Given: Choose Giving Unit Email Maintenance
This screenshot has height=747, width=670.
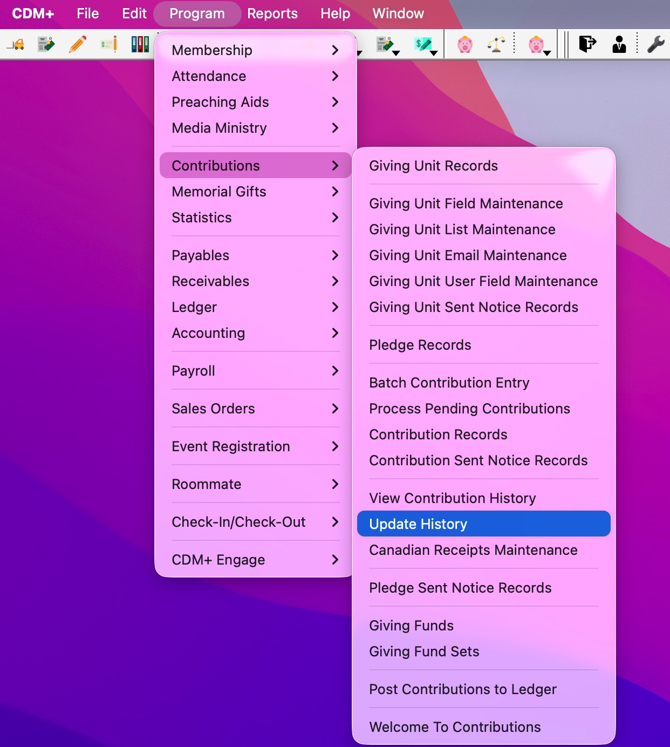Looking at the screenshot, I should coord(484,255).
